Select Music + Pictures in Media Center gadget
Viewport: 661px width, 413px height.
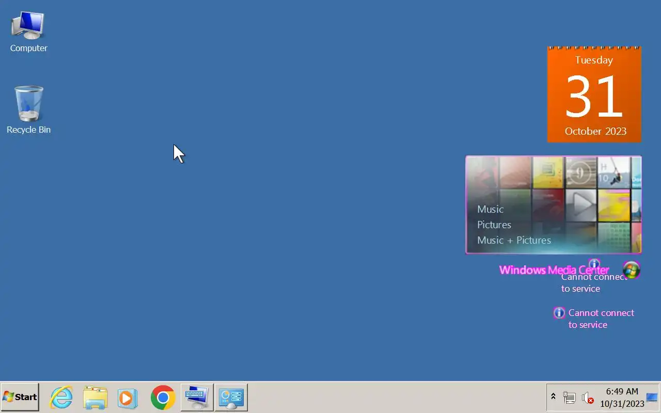(x=514, y=240)
